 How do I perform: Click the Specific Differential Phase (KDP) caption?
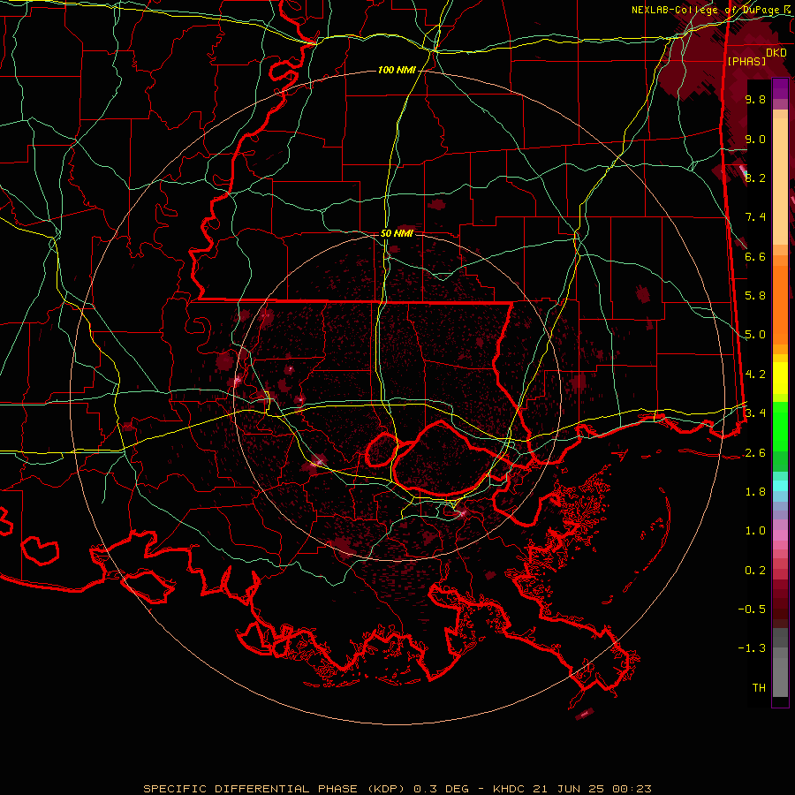pos(276,789)
